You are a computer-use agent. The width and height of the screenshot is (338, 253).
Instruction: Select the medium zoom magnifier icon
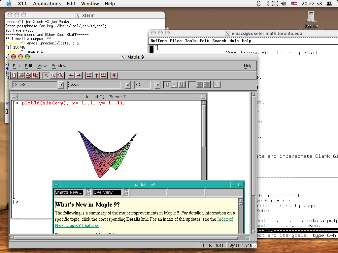53,75
